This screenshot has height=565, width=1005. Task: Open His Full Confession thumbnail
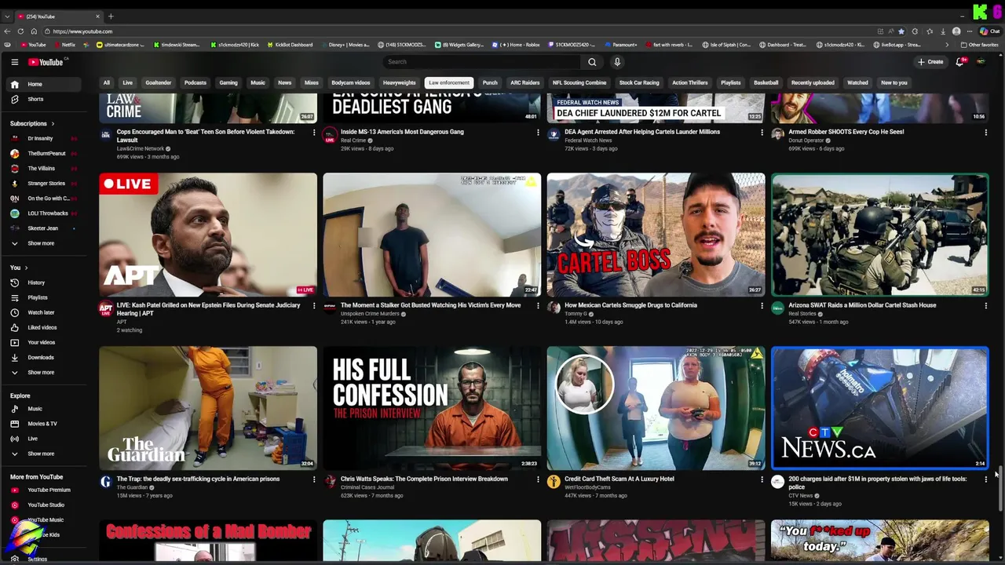tap(432, 408)
